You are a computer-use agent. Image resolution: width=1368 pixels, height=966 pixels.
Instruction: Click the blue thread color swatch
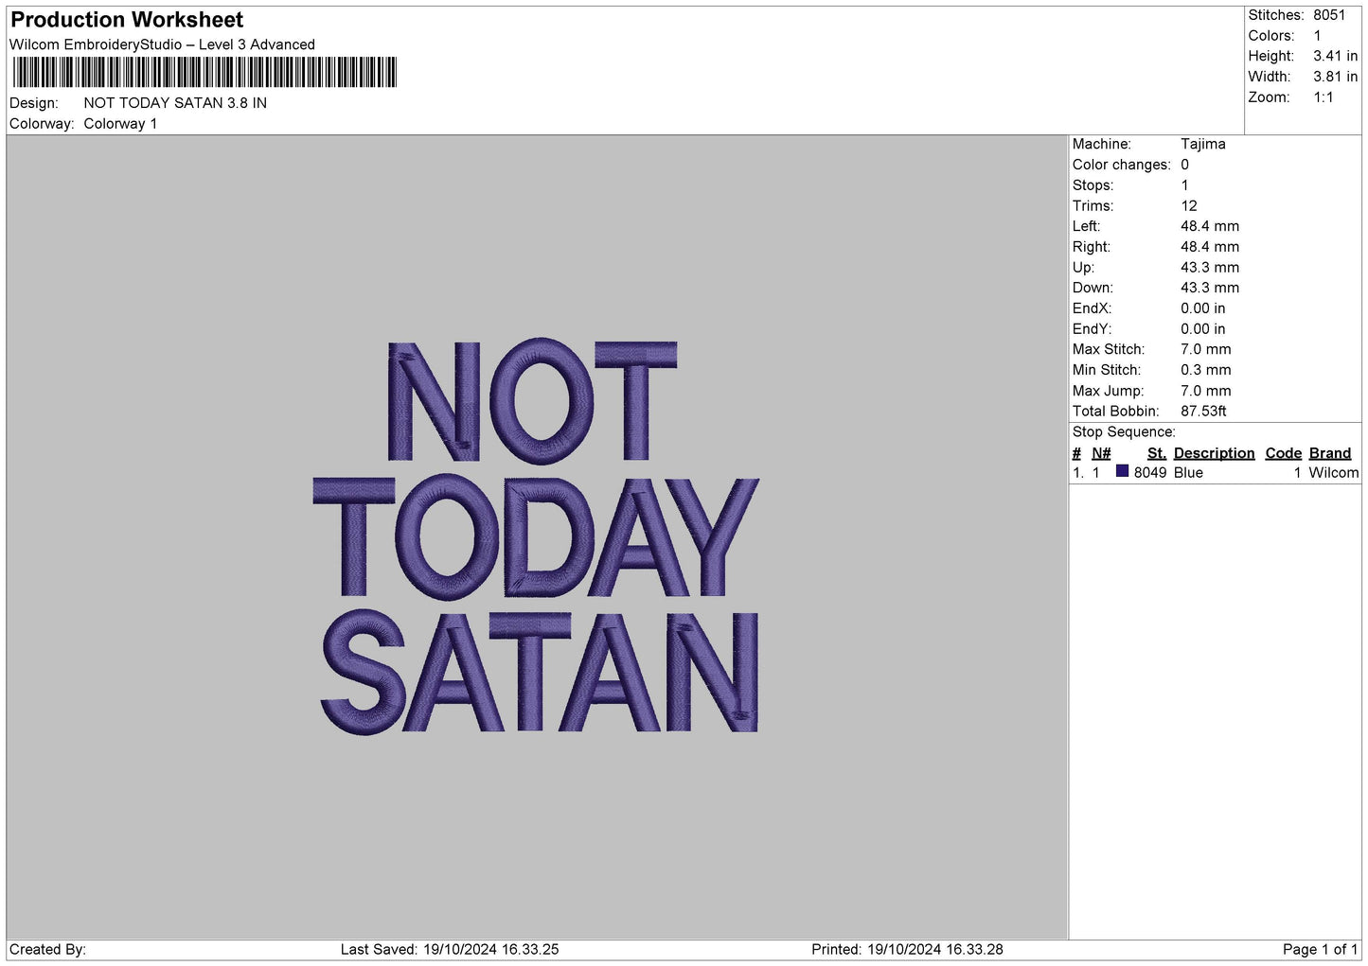(1123, 471)
